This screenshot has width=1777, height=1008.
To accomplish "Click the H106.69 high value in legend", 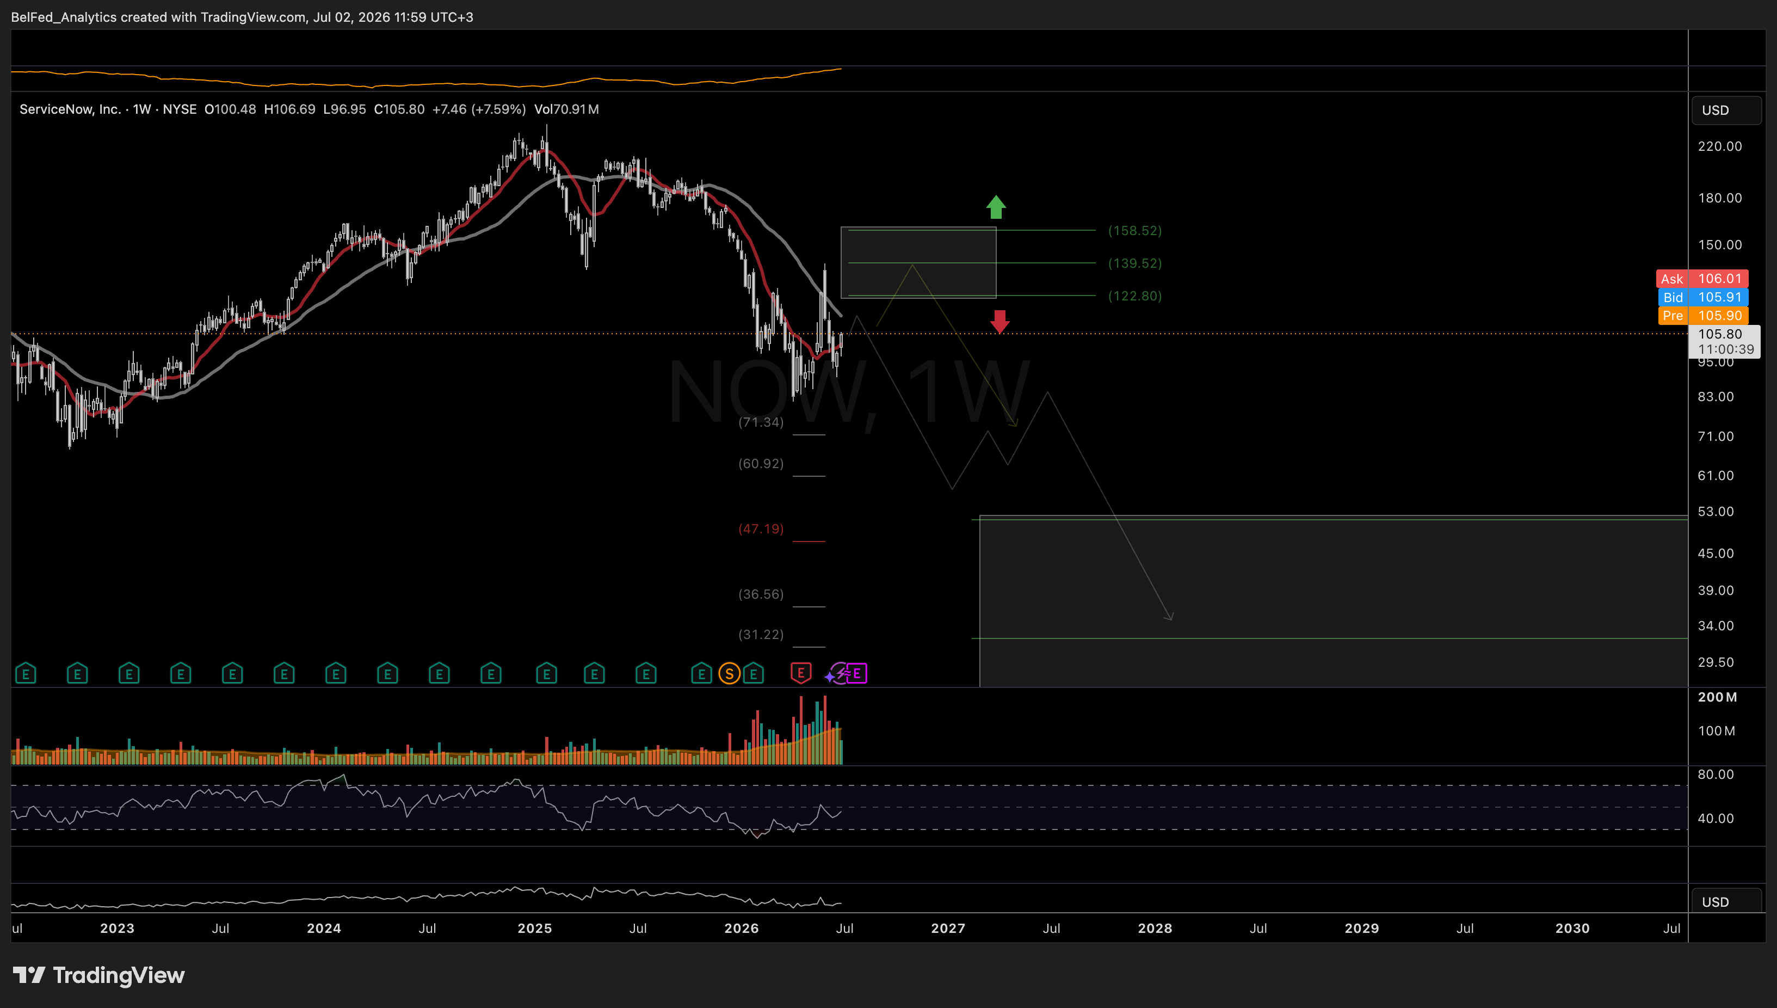I will point(290,109).
